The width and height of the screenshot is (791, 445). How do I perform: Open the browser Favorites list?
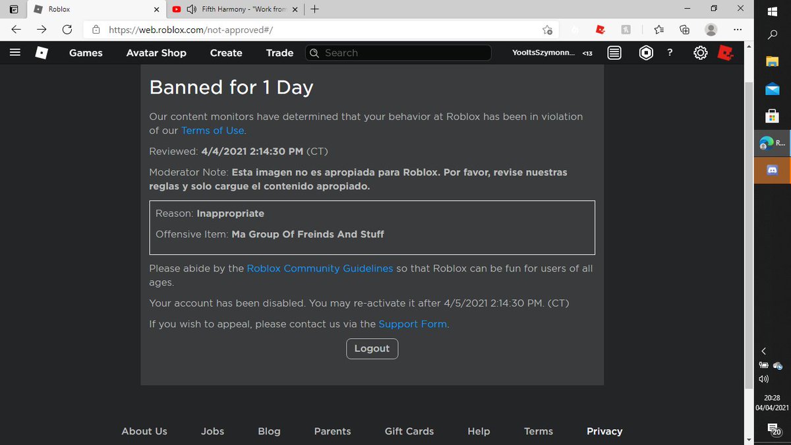659,29
